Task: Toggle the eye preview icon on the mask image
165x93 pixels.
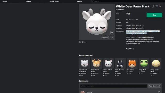Action: tap(112, 33)
